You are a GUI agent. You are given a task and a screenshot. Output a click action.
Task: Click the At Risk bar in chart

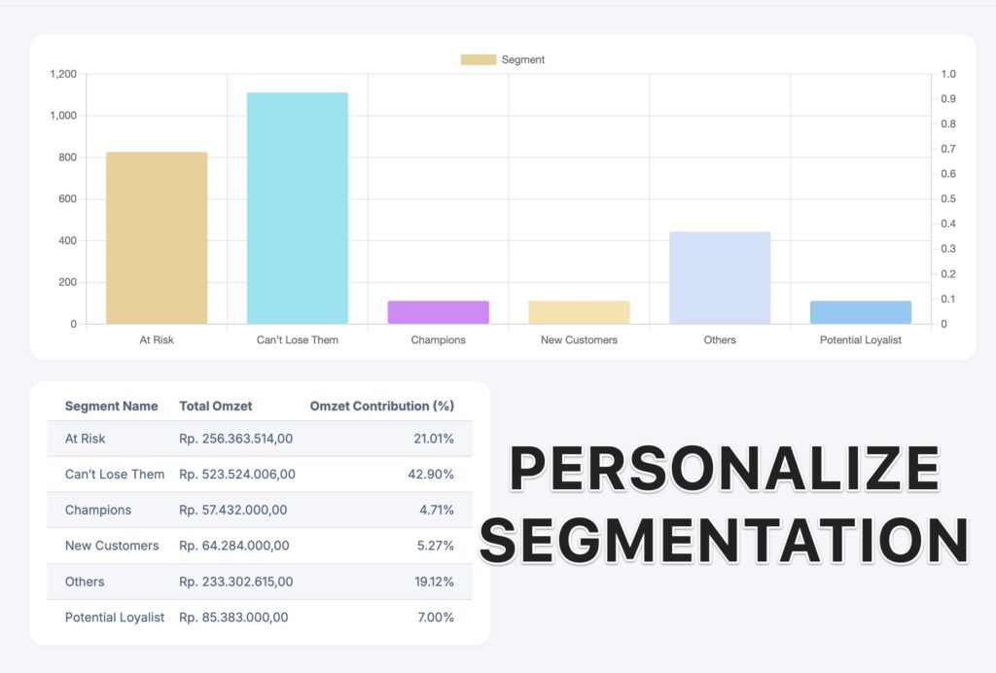point(157,237)
